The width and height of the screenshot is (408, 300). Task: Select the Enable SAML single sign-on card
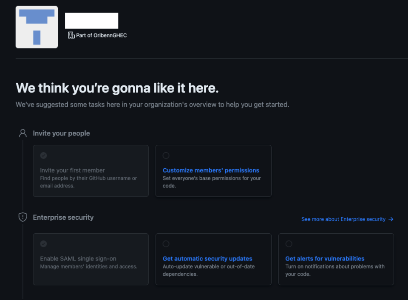pos(91,259)
